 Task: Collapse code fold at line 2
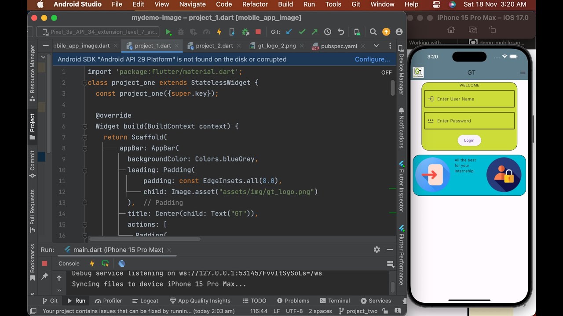click(85, 83)
